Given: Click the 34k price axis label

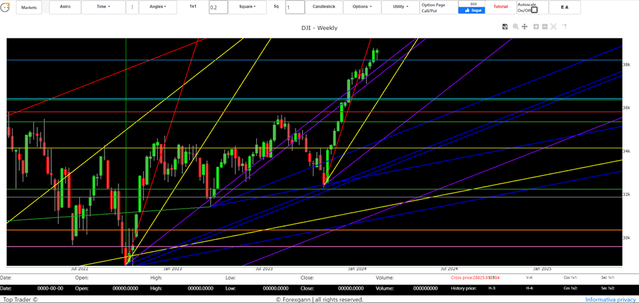Looking at the screenshot, I should coord(627,151).
